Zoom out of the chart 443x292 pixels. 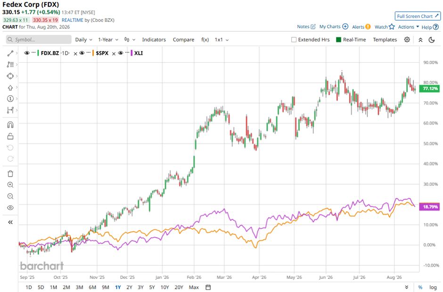[10, 196]
